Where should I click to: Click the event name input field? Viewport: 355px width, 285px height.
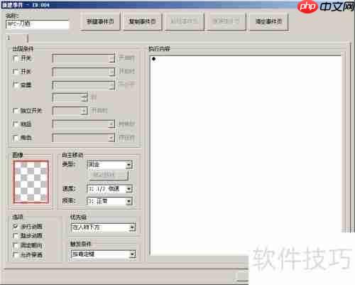point(38,24)
